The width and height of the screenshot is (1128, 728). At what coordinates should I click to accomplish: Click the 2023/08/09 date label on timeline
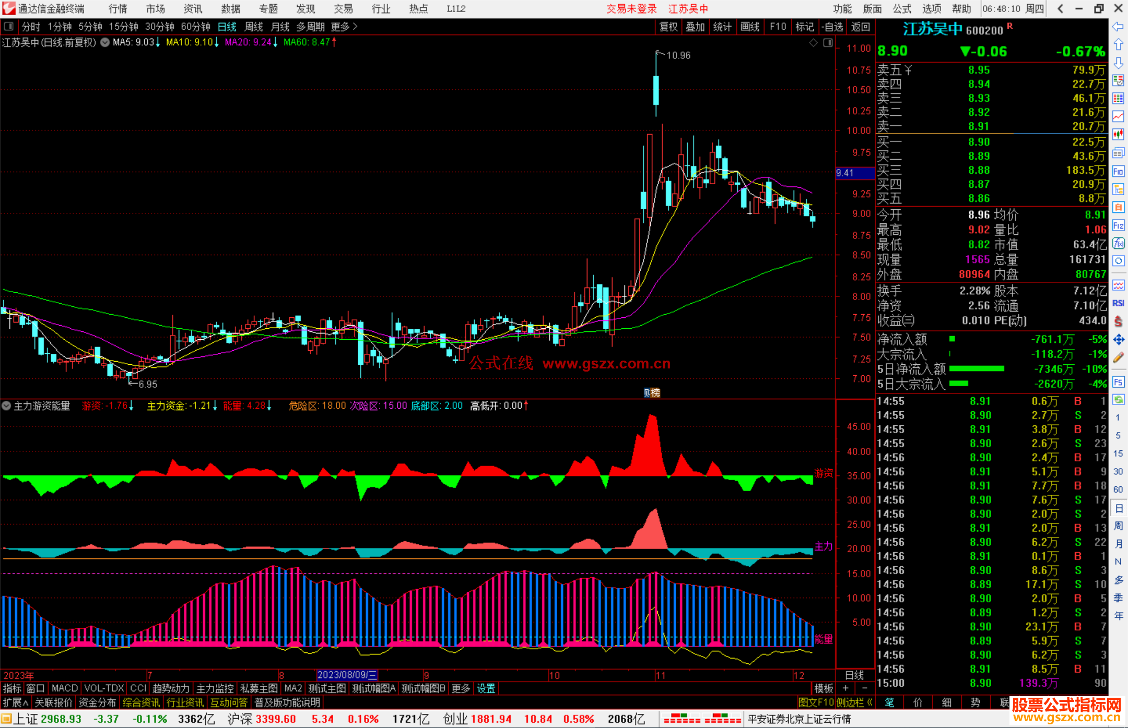[347, 675]
